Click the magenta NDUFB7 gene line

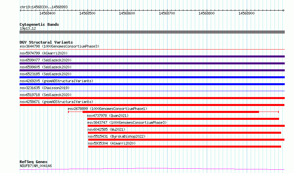(152, 169)
